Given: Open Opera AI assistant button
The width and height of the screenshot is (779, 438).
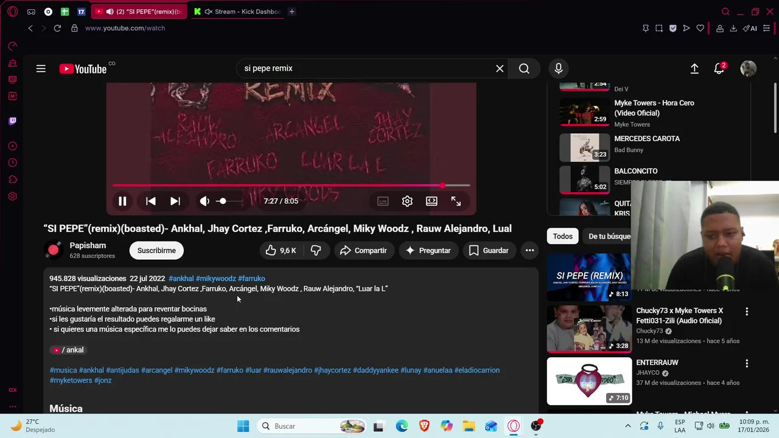Looking at the screenshot, I should 751,28.
